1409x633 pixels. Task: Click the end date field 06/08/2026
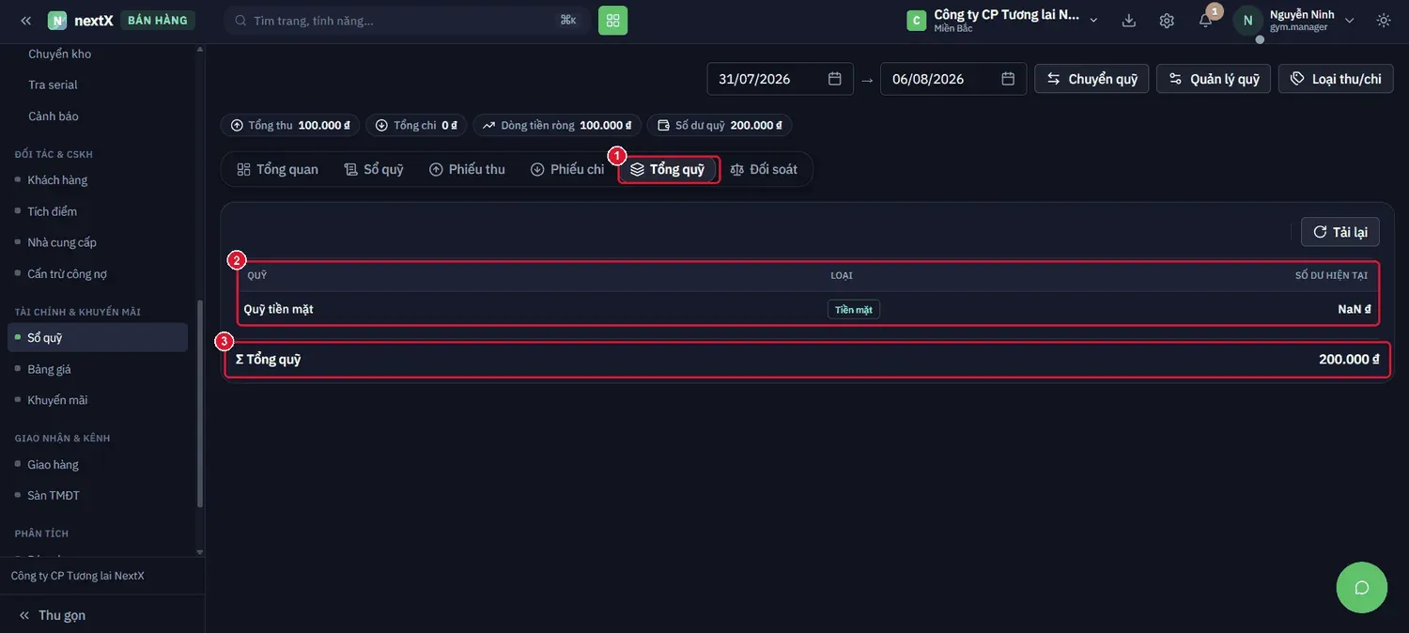pos(953,79)
